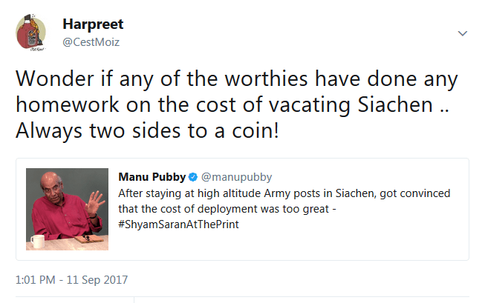Open the quoted tweet's video thumbnail
Screen dimensions: 485x303
pyautogui.click(x=68, y=211)
